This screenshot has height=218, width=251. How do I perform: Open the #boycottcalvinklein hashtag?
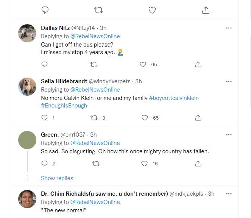174,98
